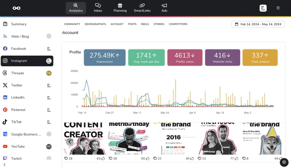291x168 pixels.
Task: Click the Facebook account badge
Action: pyautogui.click(x=49, y=49)
